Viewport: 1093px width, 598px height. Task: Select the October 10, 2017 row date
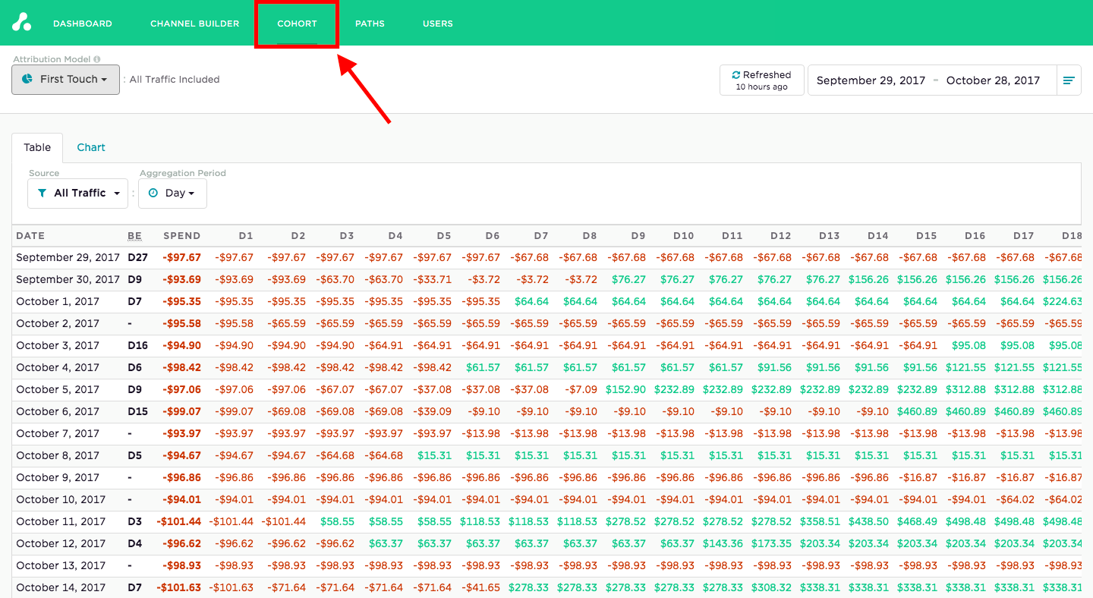point(61,499)
